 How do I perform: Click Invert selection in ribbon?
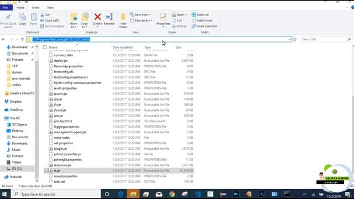coord(205,26)
